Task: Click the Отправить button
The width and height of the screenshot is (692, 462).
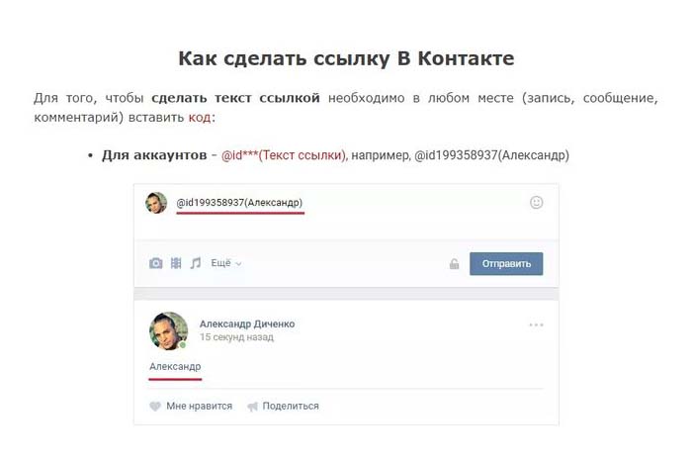Action: (506, 264)
